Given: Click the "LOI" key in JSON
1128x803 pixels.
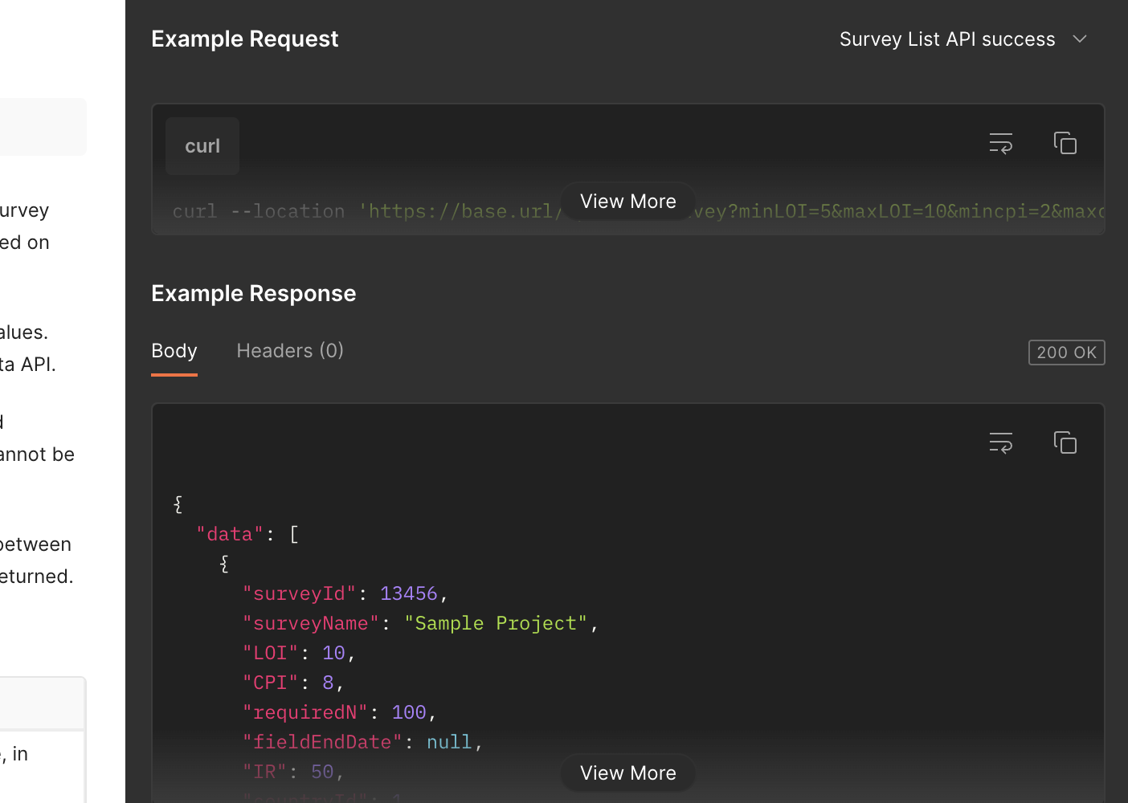Looking at the screenshot, I should point(271,653).
